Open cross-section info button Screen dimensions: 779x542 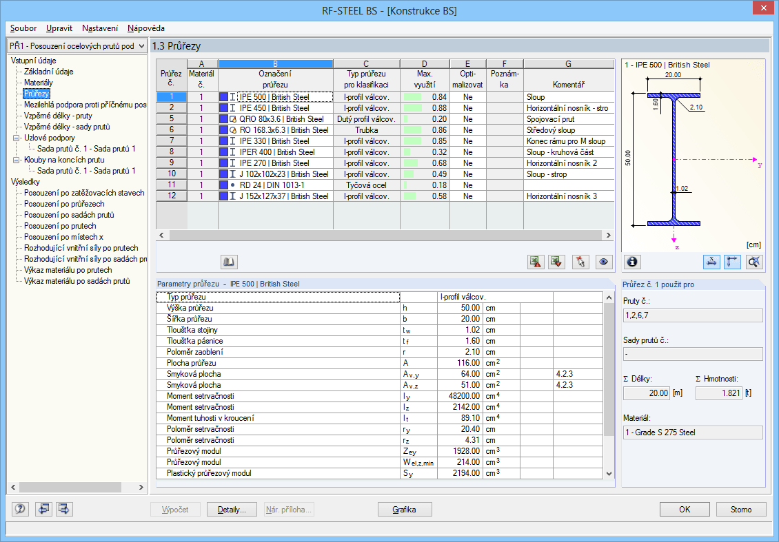click(632, 262)
